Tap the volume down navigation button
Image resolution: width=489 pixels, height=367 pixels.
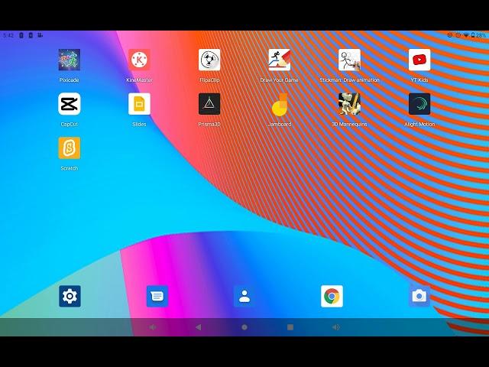click(153, 327)
